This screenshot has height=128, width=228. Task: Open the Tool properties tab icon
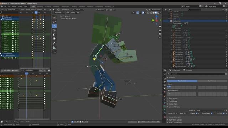165,74
